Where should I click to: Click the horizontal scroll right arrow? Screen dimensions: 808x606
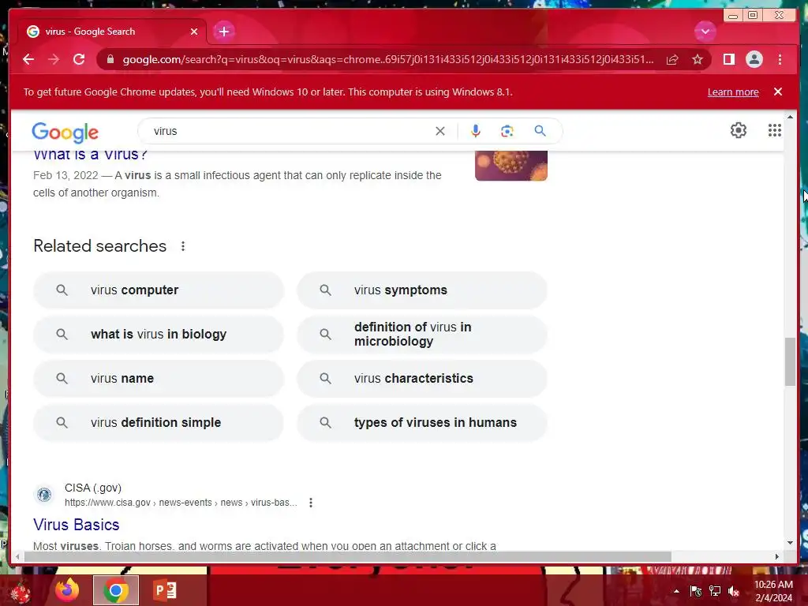777,556
